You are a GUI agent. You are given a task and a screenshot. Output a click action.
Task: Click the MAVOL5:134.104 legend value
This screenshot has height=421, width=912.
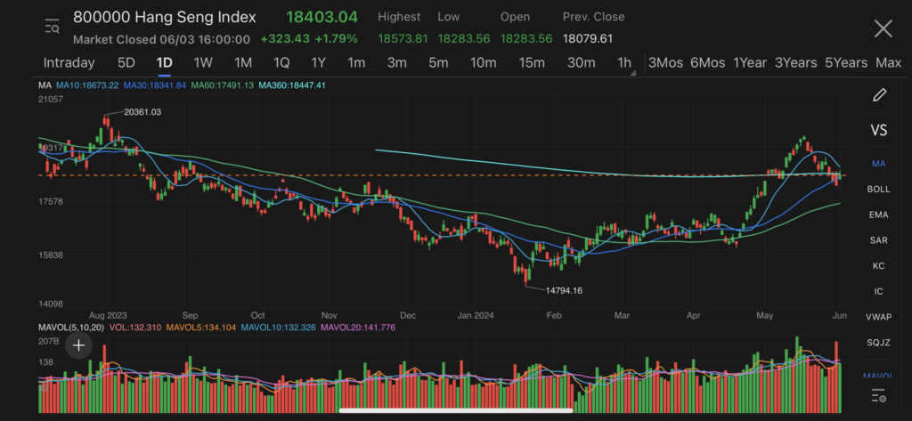click(200, 328)
